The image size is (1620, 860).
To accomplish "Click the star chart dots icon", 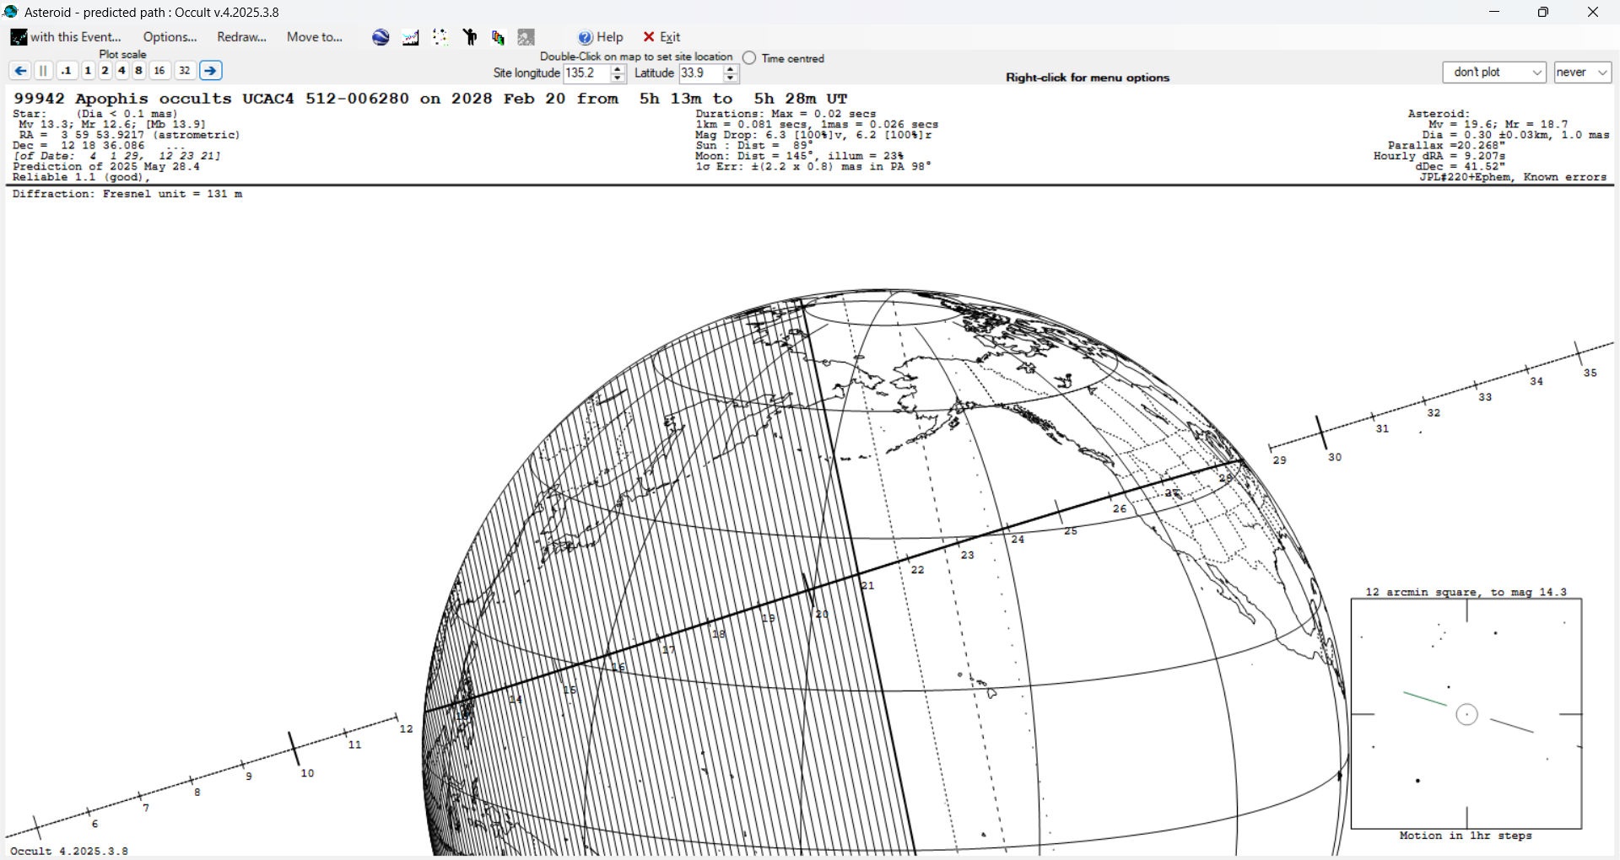I will pyautogui.click(x=440, y=37).
